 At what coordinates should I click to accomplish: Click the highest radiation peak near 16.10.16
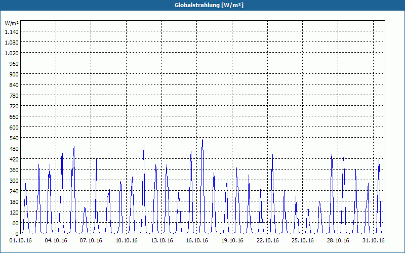coord(202,140)
